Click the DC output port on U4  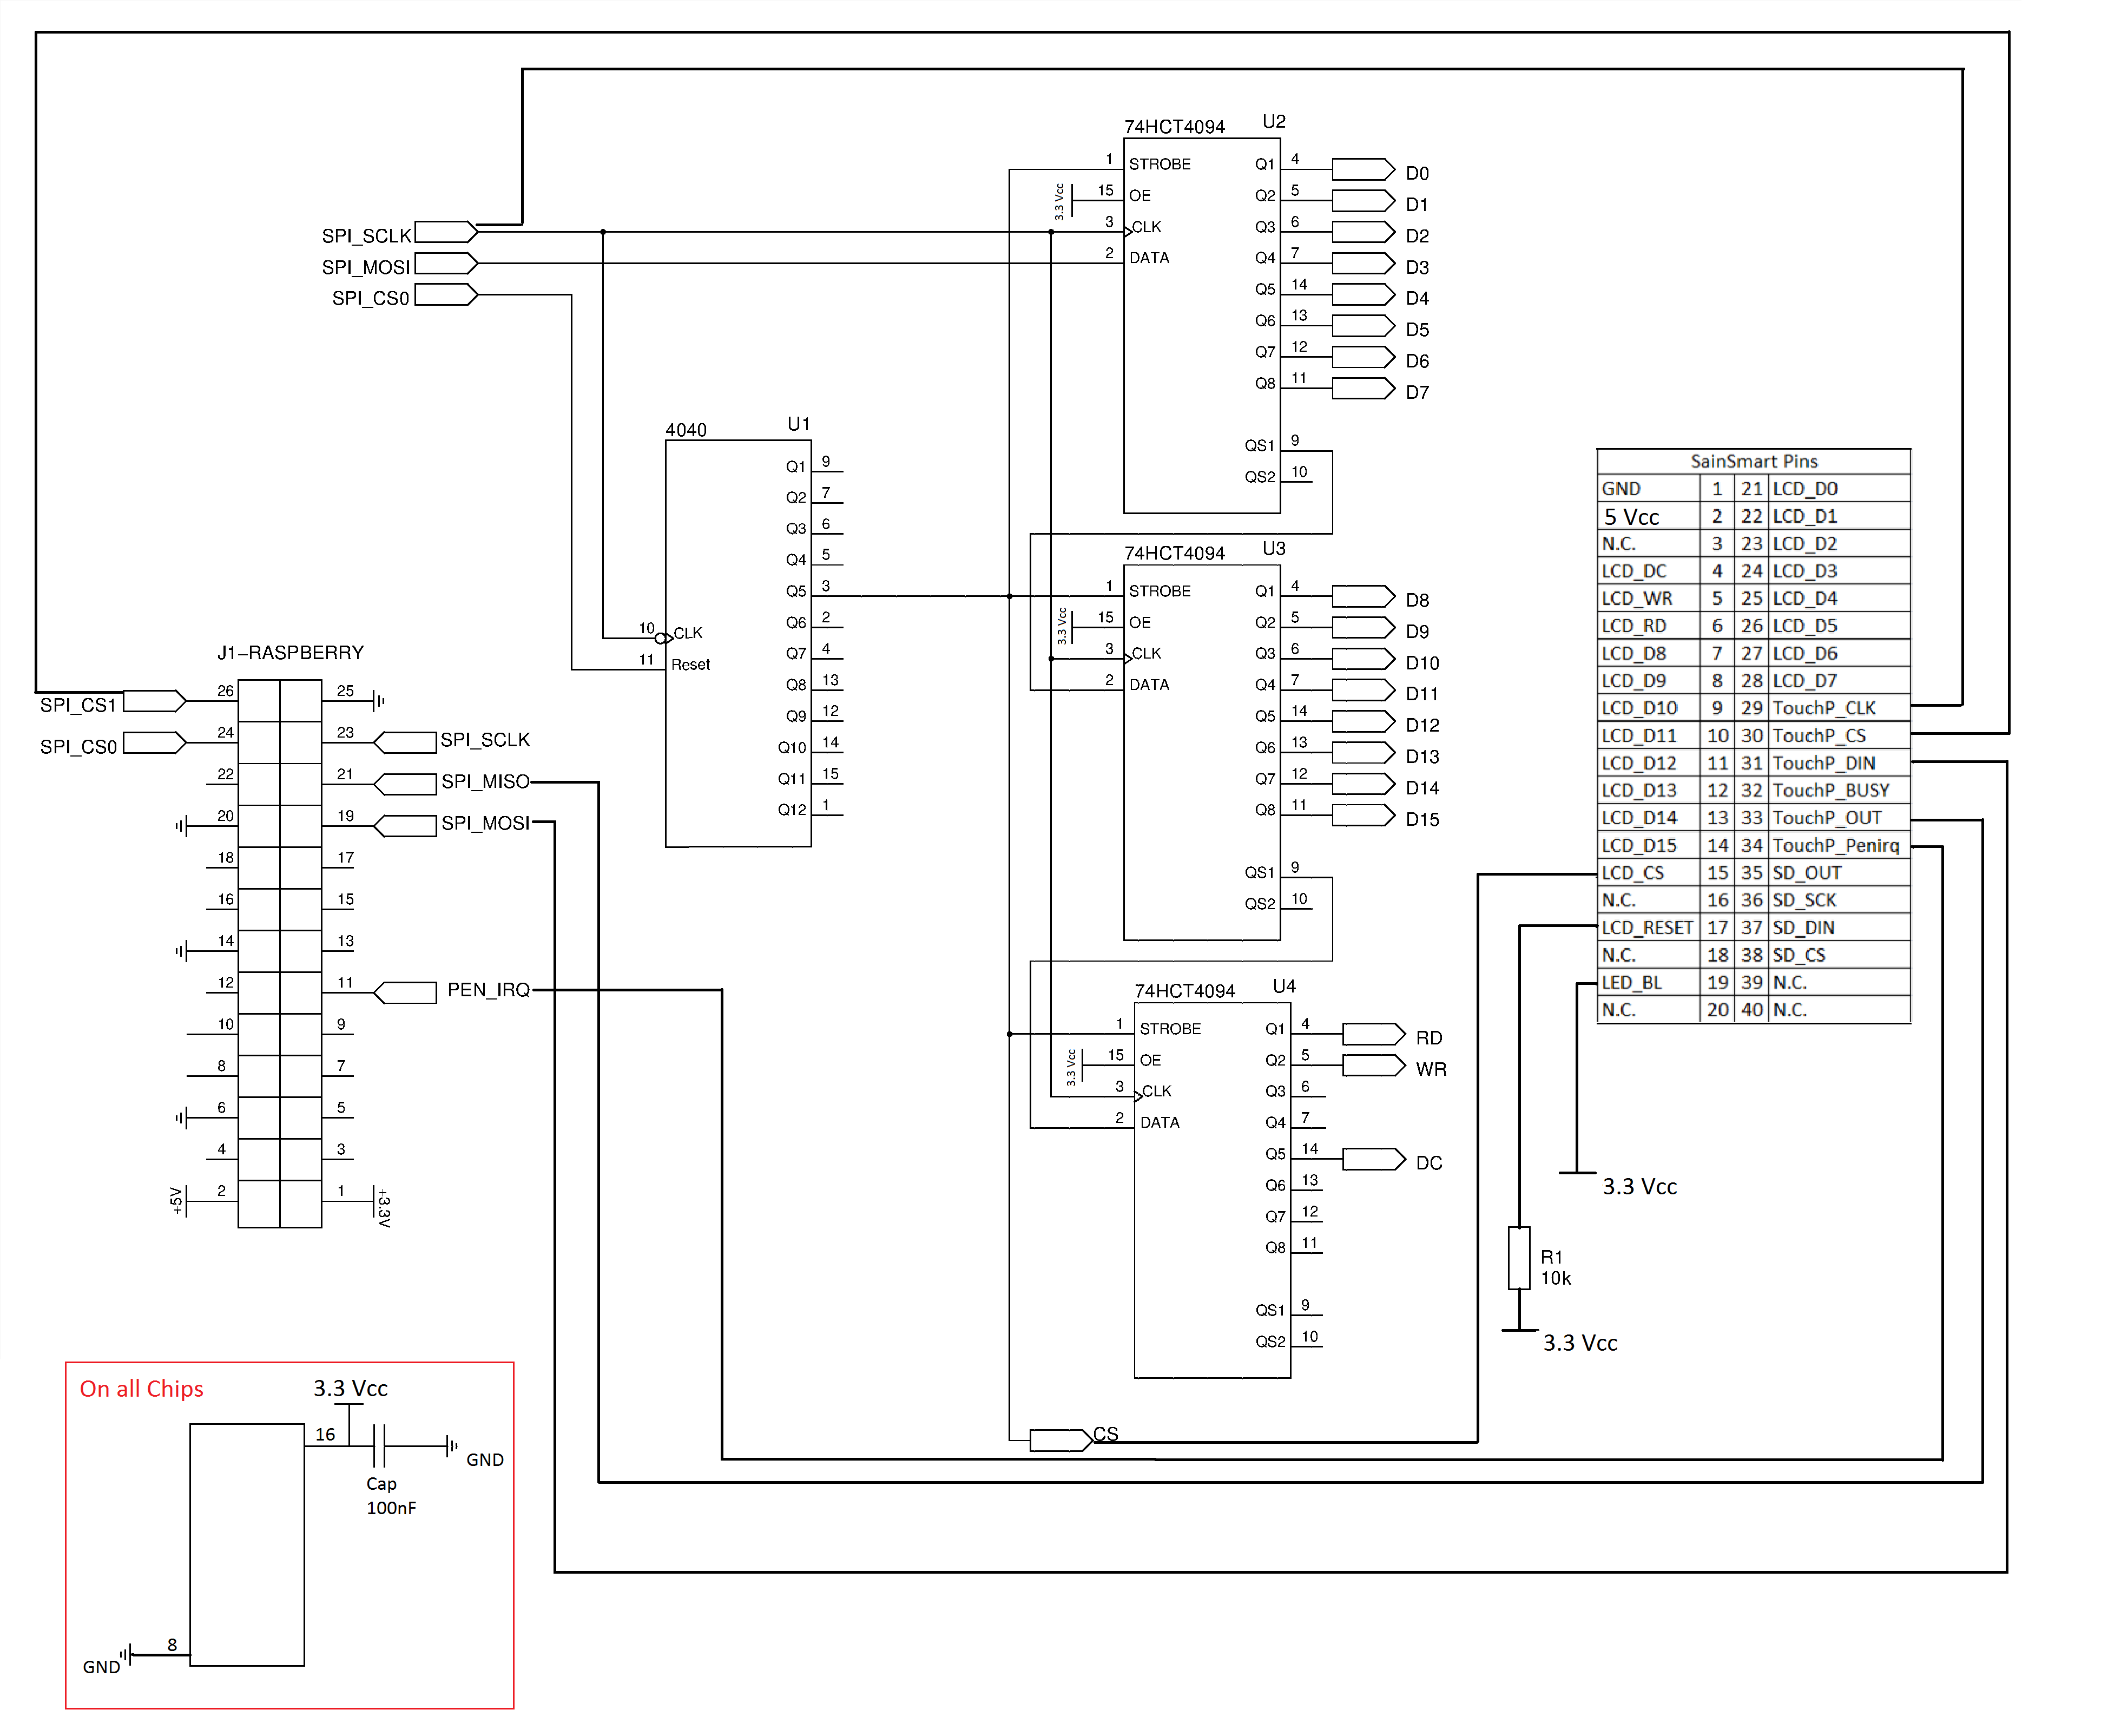[1372, 1160]
